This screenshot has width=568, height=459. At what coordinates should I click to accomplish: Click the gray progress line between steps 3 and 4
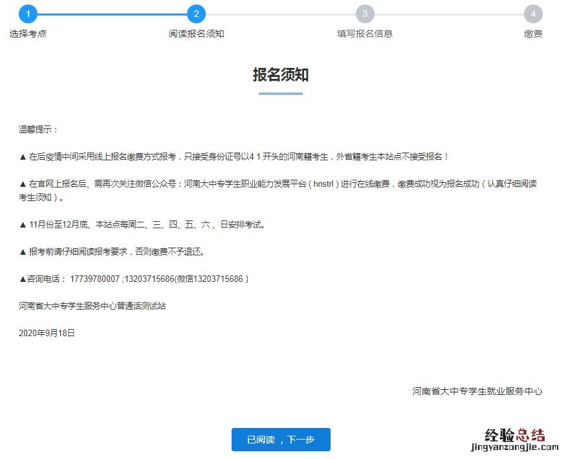click(449, 14)
